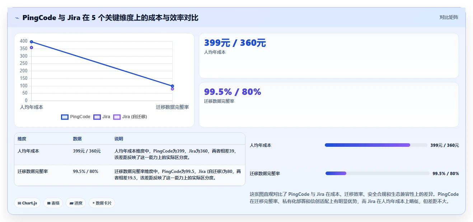Screen dimensions: 473x222
Task: Click the 表格 tag chip
Action: click(x=53, y=203)
